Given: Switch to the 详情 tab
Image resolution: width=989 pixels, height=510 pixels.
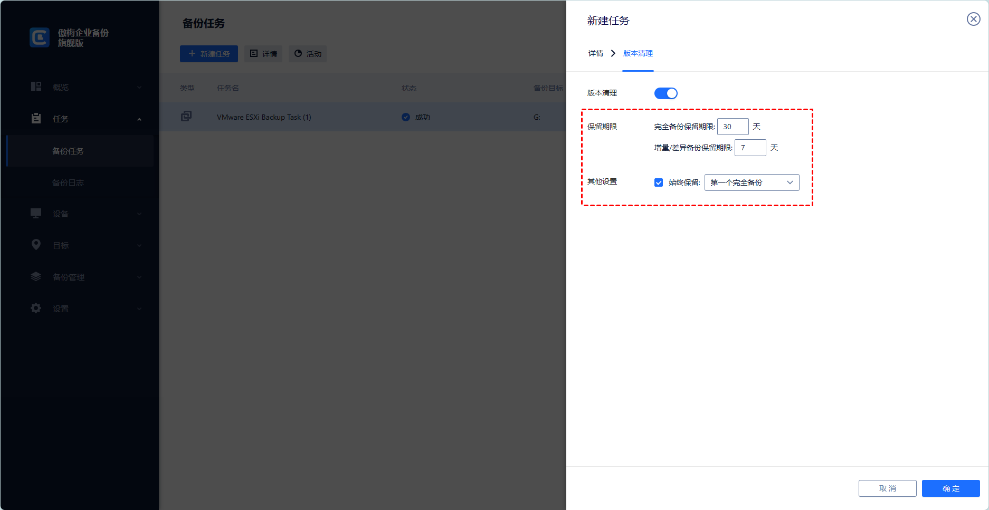Looking at the screenshot, I should [x=595, y=53].
